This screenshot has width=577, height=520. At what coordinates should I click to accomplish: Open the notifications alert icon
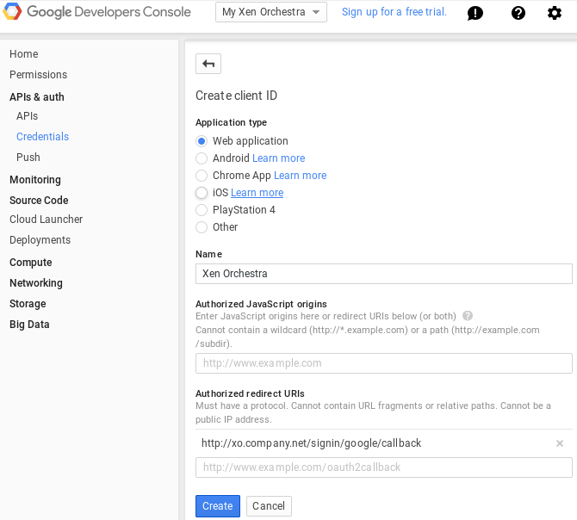point(475,13)
